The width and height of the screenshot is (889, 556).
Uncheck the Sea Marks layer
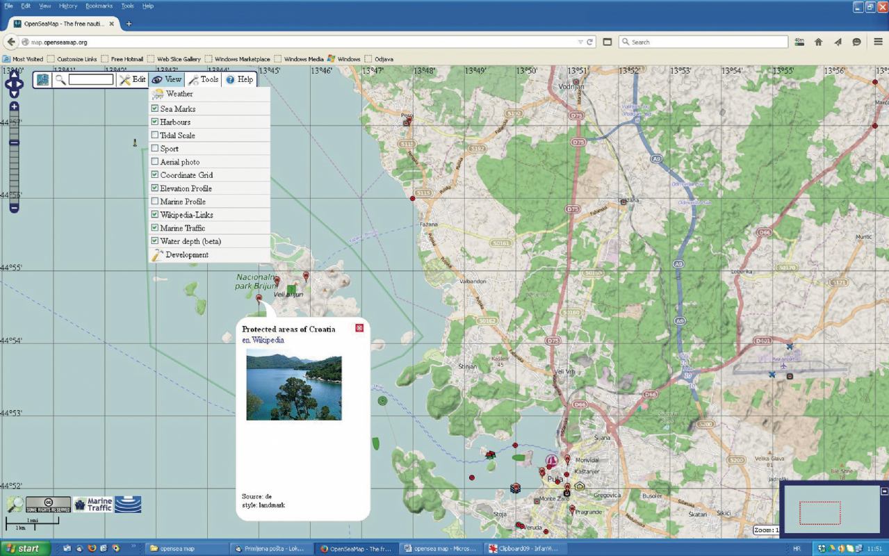click(155, 108)
